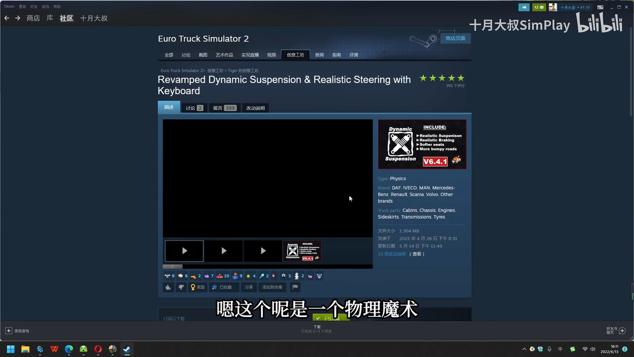Play the first video thumbnail
This screenshot has height=357, width=634.
pyautogui.click(x=185, y=251)
